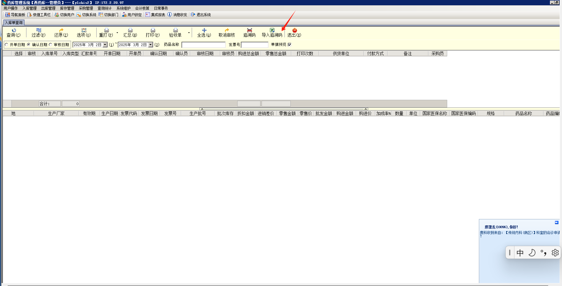Click the 国家医保编码 column header
562x286 pixels.
(x=464, y=113)
